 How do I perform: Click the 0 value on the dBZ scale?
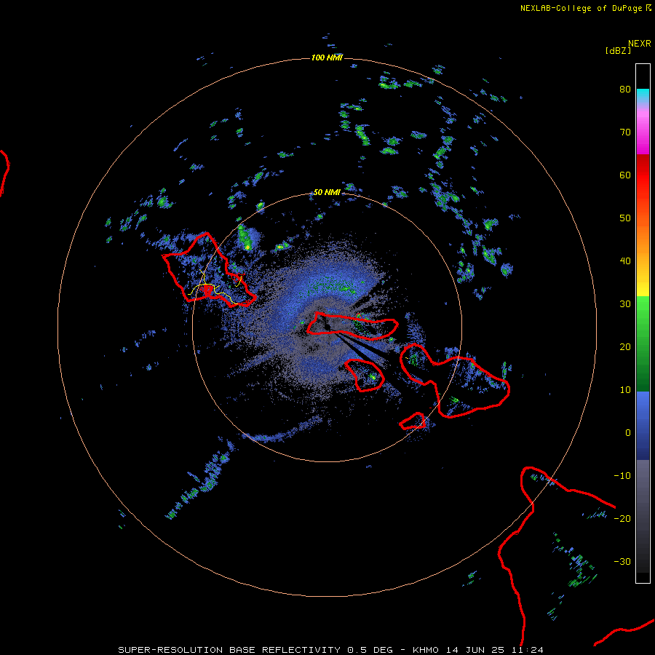pos(628,433)
